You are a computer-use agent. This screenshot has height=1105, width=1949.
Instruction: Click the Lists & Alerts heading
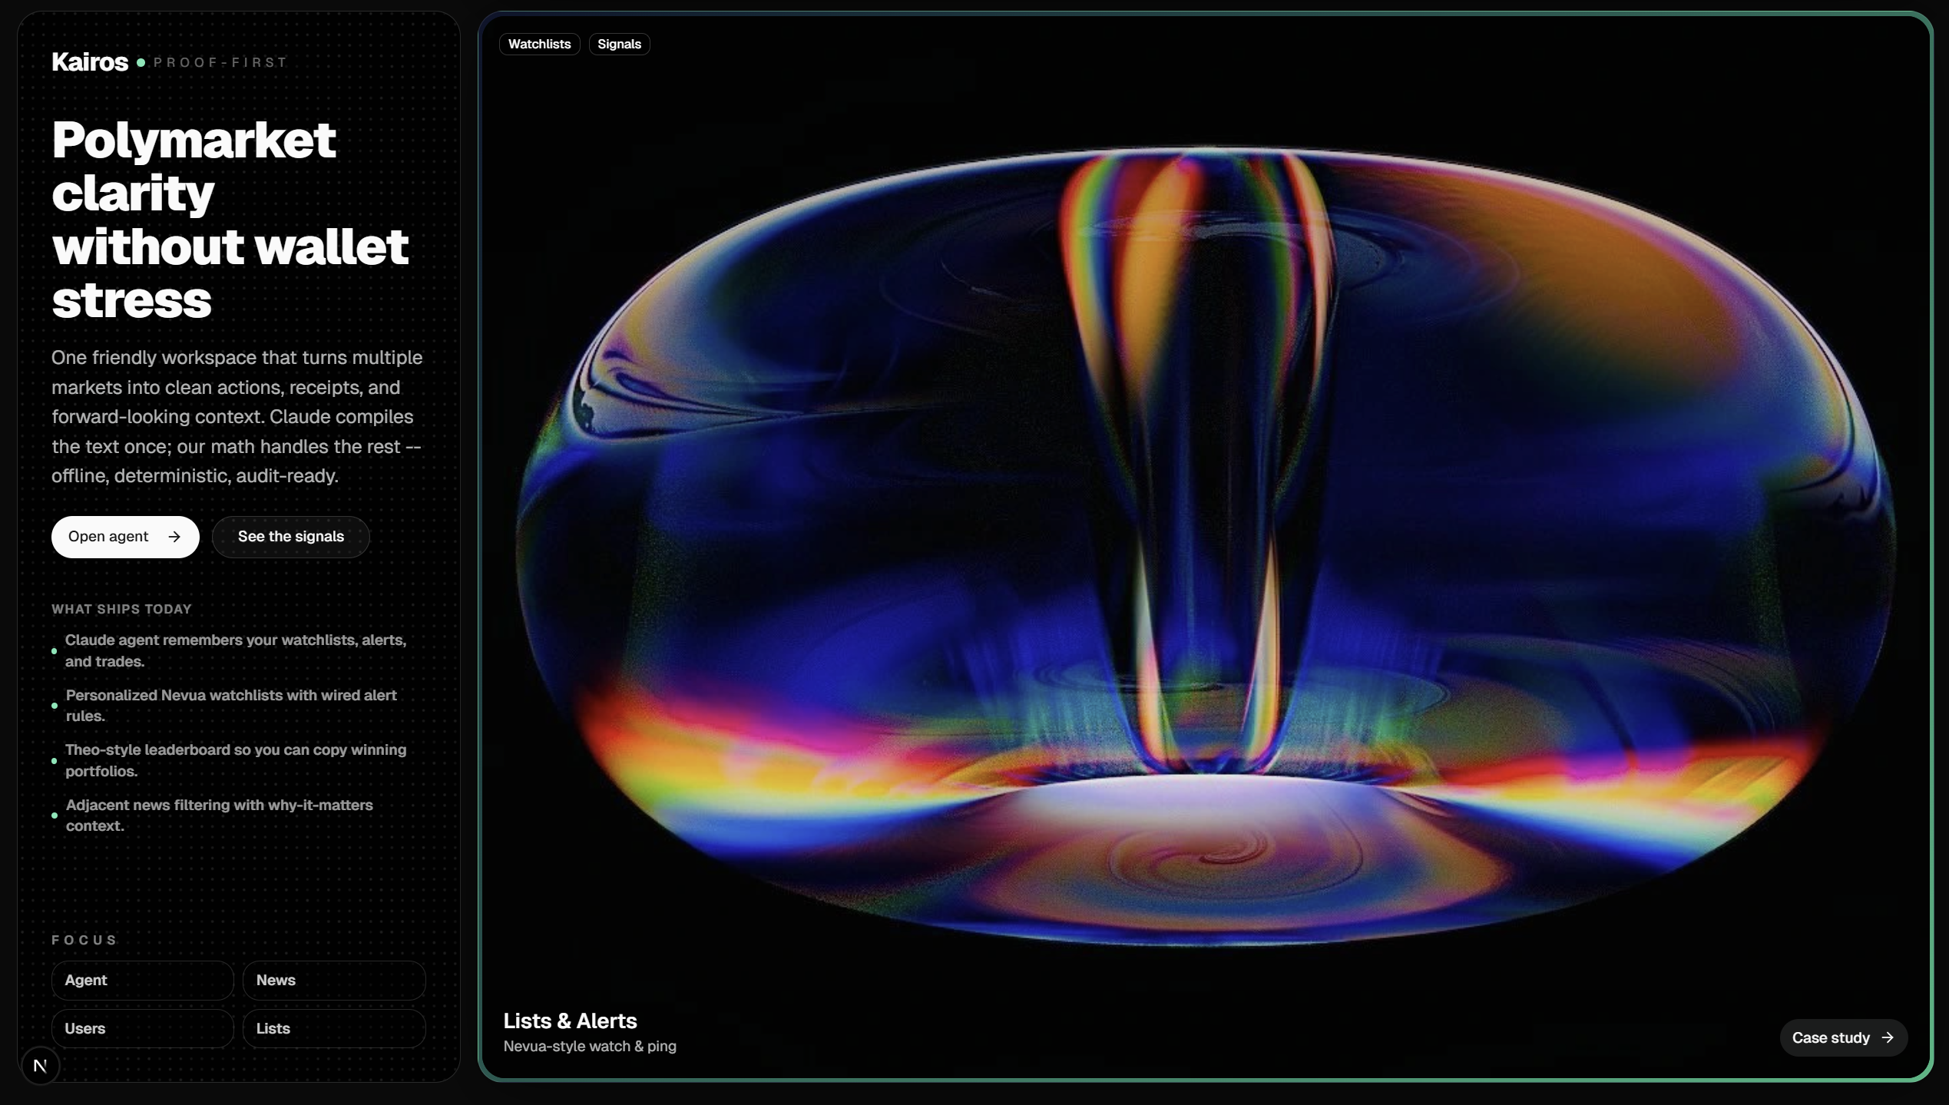pyautogui.click(x=570, y=1021)
